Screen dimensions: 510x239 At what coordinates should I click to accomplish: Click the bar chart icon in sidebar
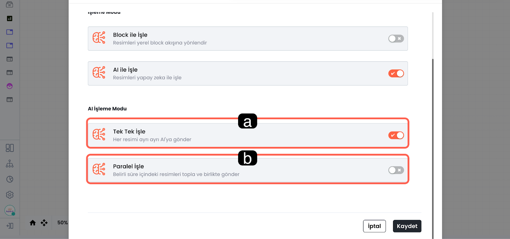[10, 18]
